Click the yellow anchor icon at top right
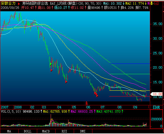 pyautogui.click(x=151, y=3)
